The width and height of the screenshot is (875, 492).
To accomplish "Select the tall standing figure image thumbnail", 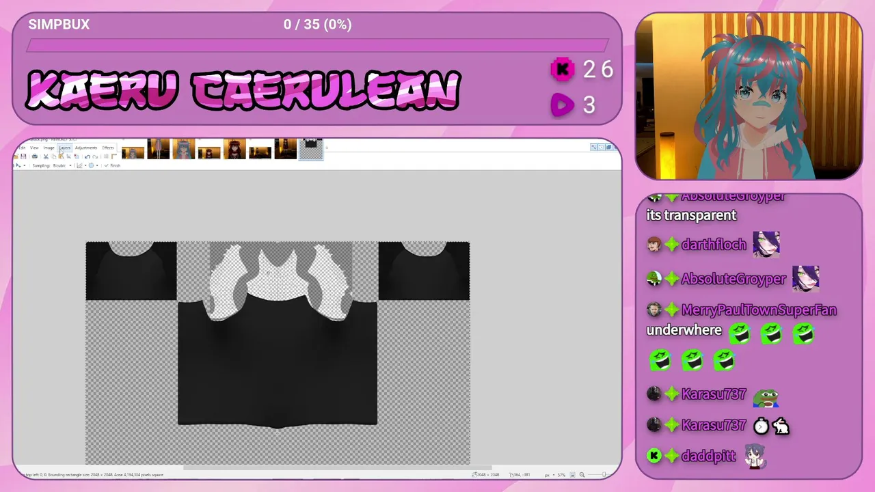I will (x=159, y=149).
